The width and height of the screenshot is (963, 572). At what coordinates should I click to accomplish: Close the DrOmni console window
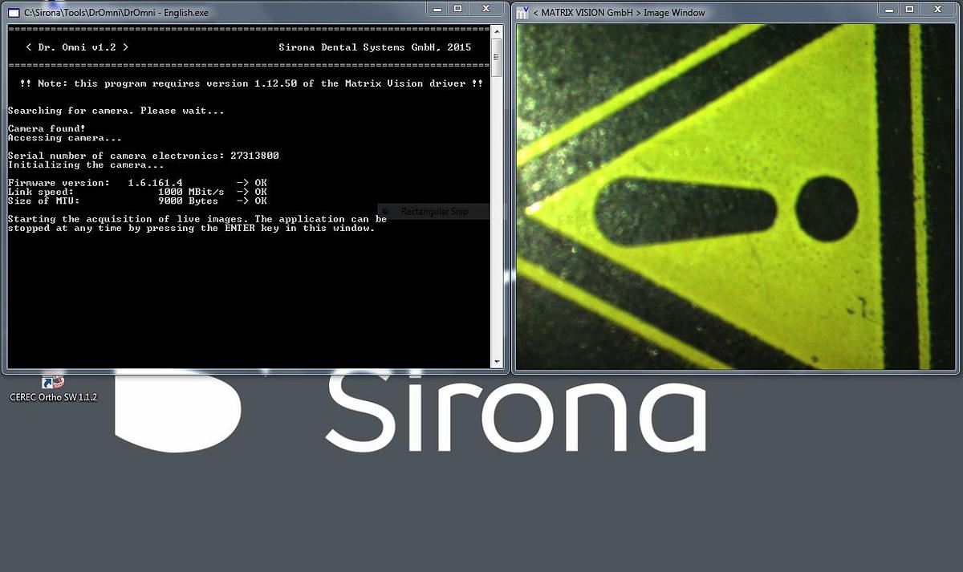coord(484,9)
